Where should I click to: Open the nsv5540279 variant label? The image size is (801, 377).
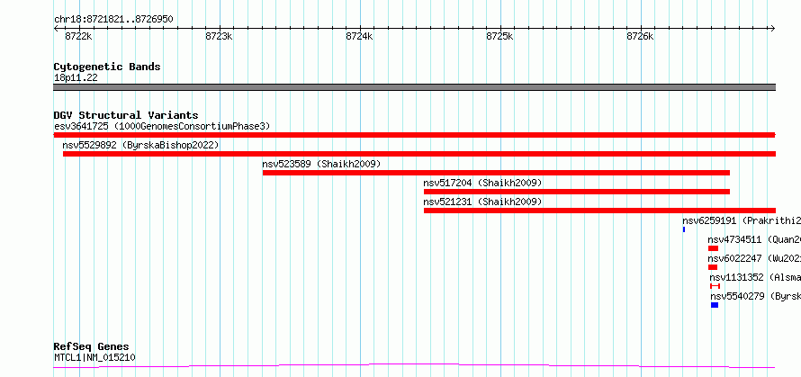pyautogui.click(x=755, y=296)
